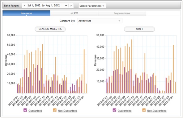Advance to next date range arrow
Screen dimensions: 183x118
[x=71, y=6]
